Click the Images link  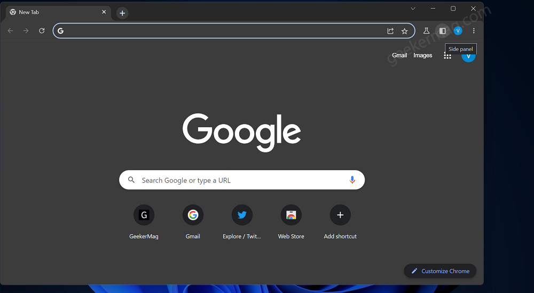coord(422,55)
